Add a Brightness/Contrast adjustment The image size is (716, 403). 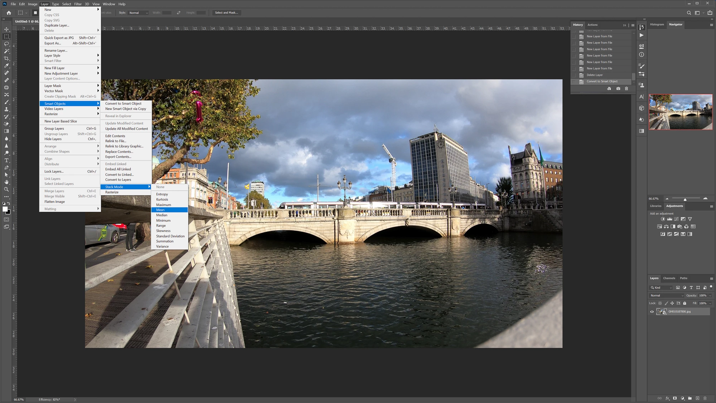(x=663, y=219)
